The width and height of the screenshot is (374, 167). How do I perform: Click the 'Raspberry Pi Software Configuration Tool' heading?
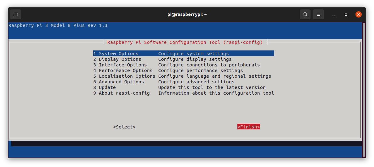click(185, 42)
